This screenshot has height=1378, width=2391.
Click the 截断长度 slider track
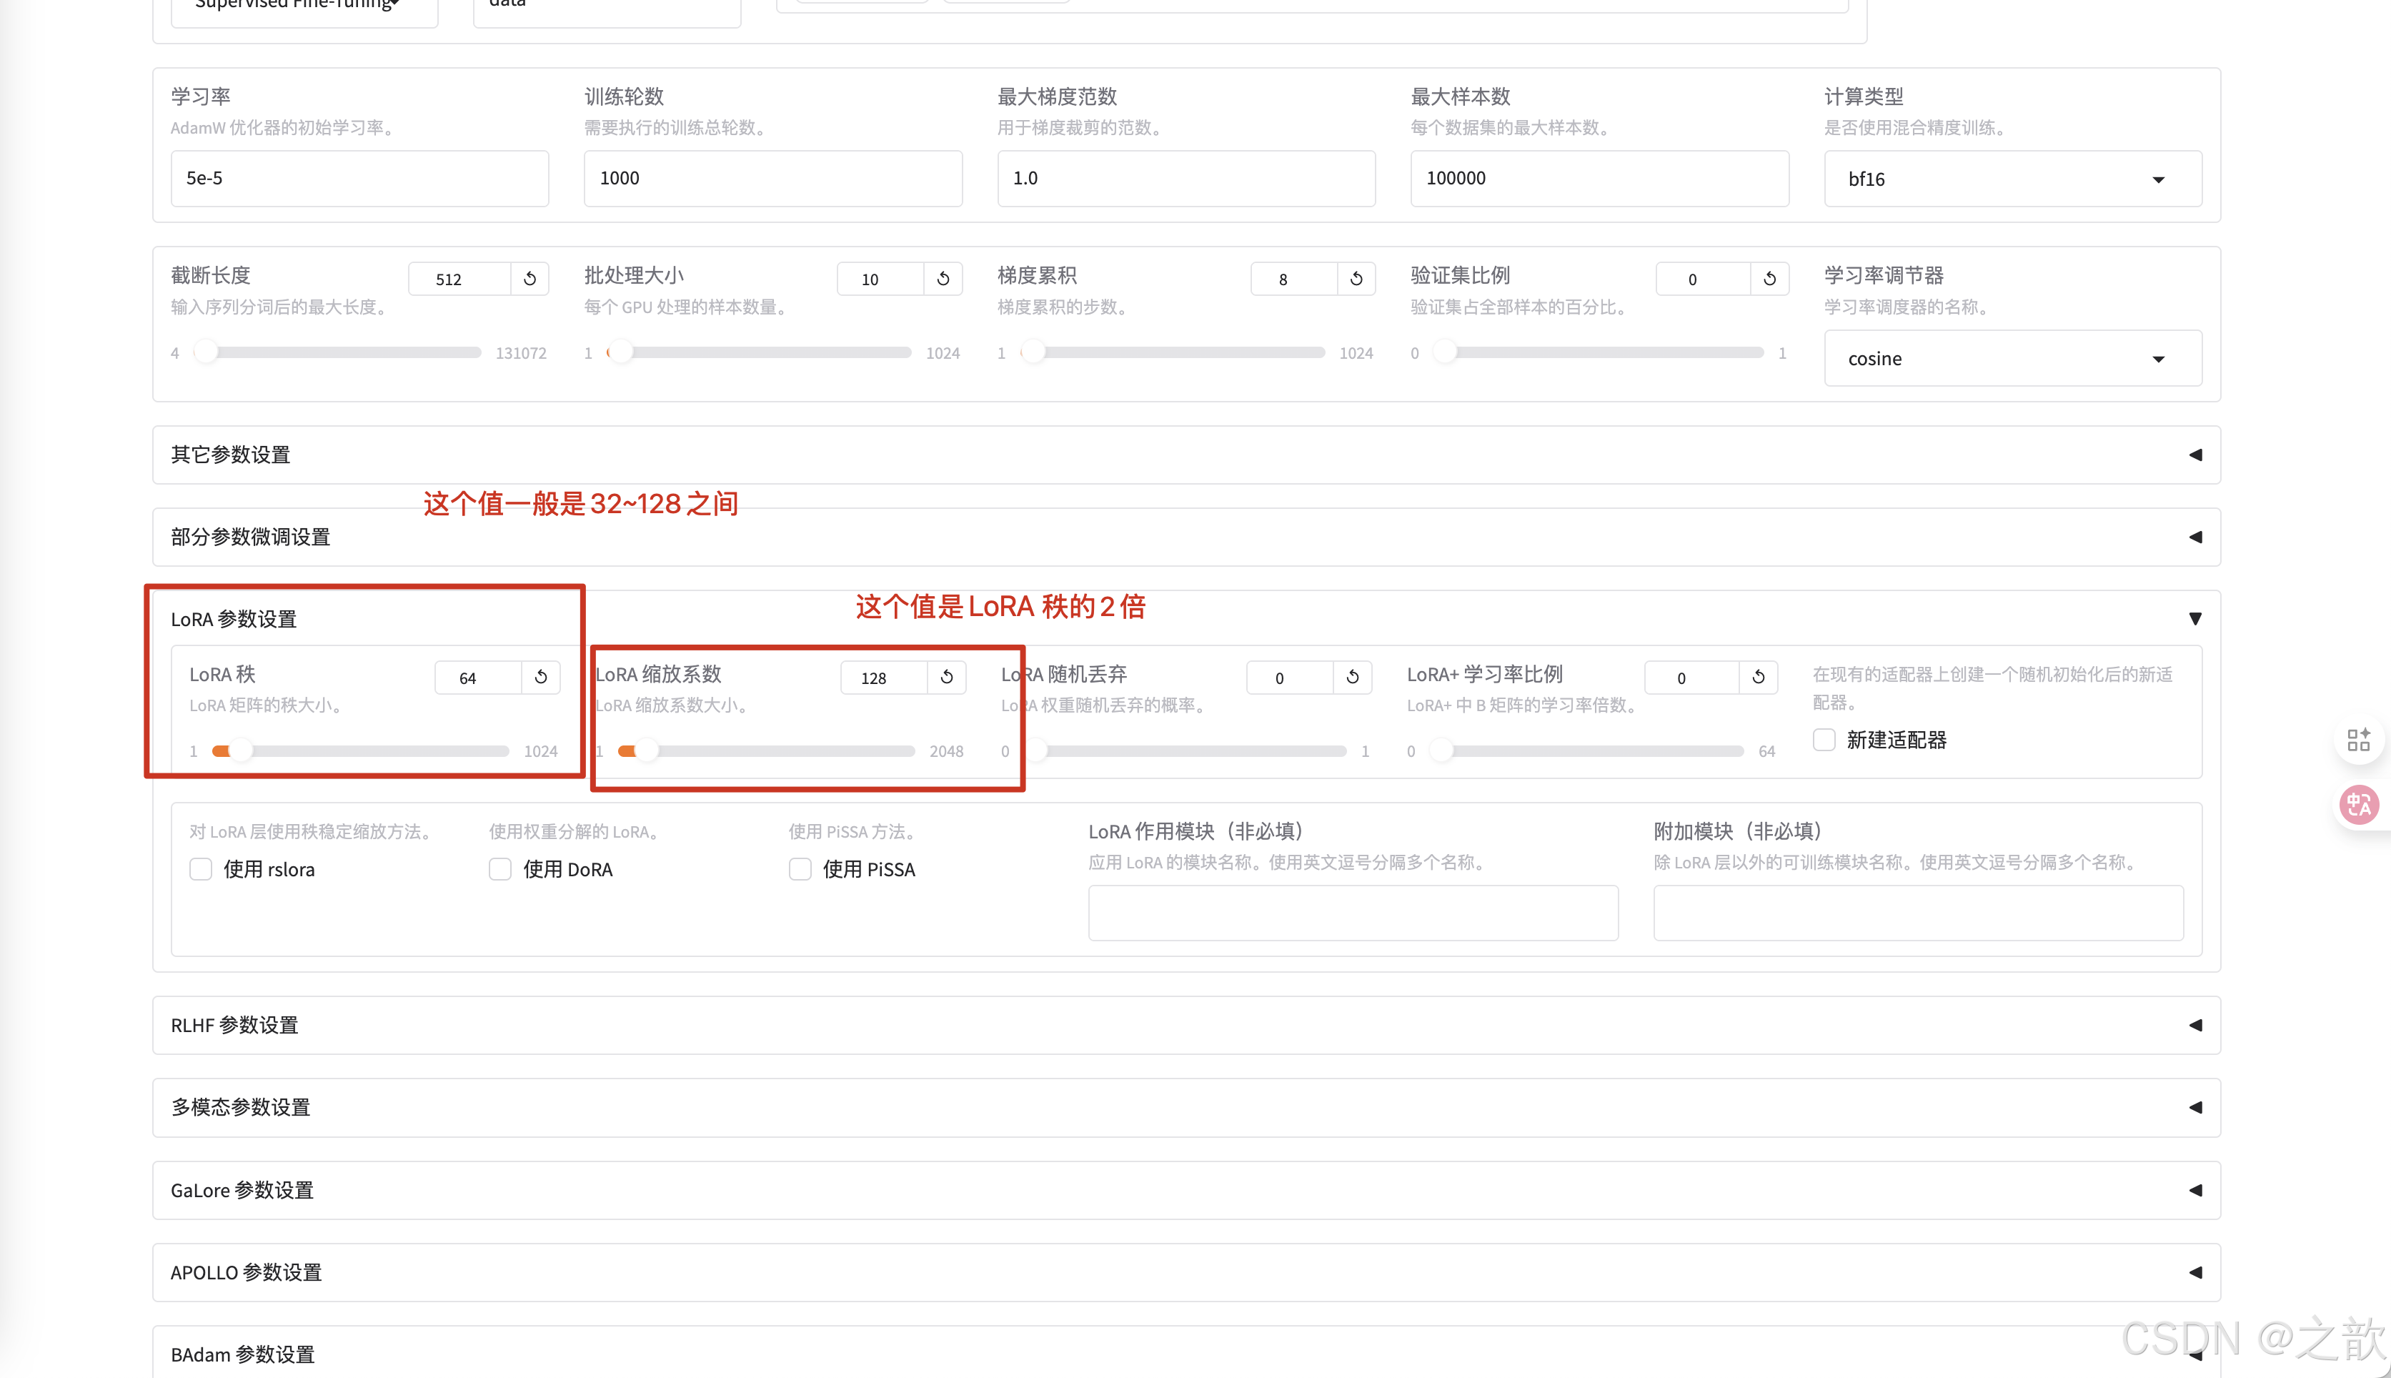338,353
